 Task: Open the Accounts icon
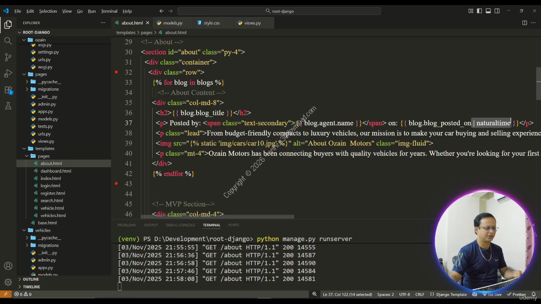pos(8,266)
